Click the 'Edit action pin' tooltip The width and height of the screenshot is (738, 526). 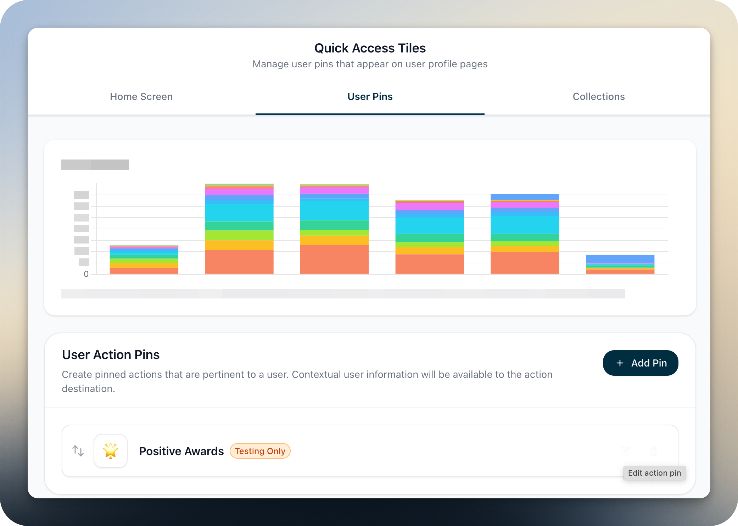click(654, 473)
